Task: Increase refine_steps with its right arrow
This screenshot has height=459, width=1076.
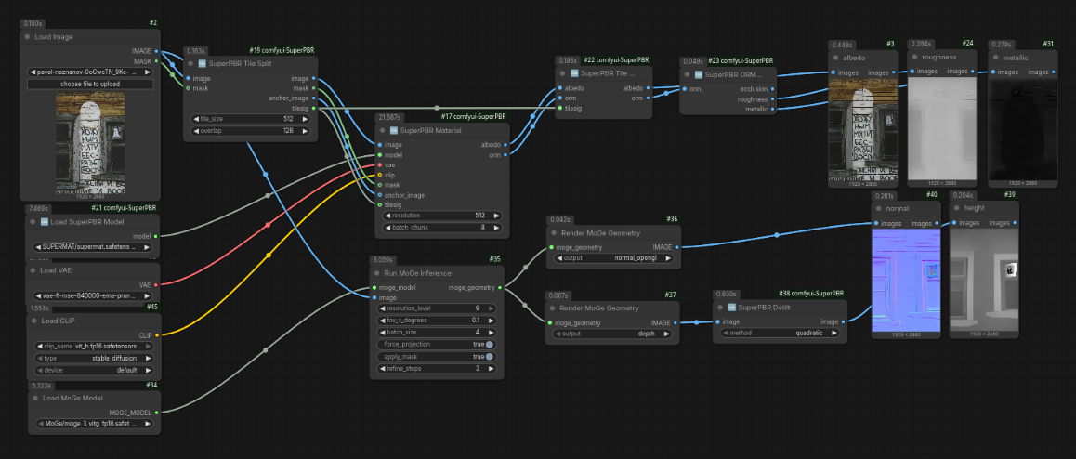Action: [x=492, y=369]
